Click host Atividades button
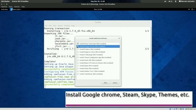196x110 pixels. click(x=6, y=1)
